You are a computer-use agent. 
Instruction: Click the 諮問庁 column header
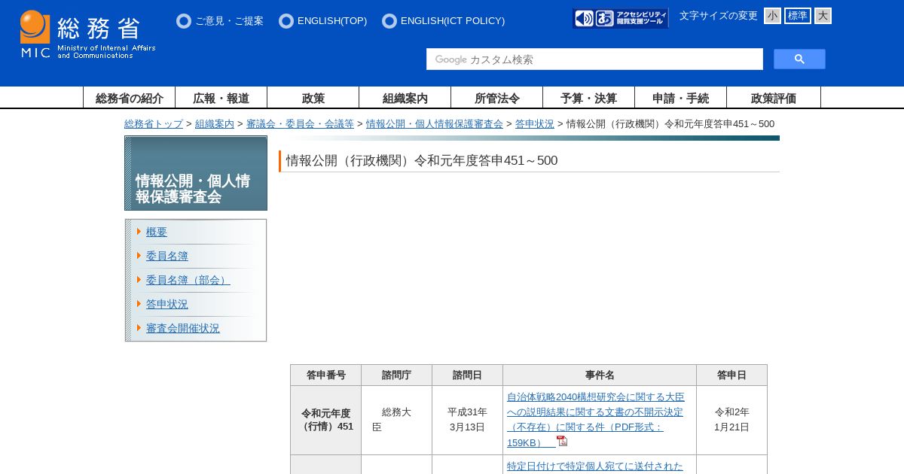397,375
